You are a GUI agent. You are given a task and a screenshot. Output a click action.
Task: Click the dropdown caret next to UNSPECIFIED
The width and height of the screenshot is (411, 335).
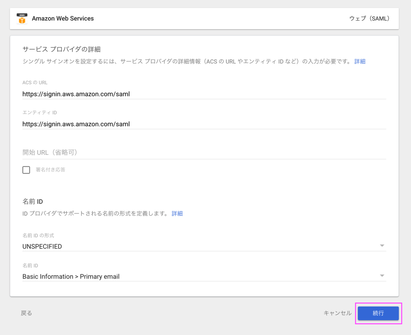(382, 246)
